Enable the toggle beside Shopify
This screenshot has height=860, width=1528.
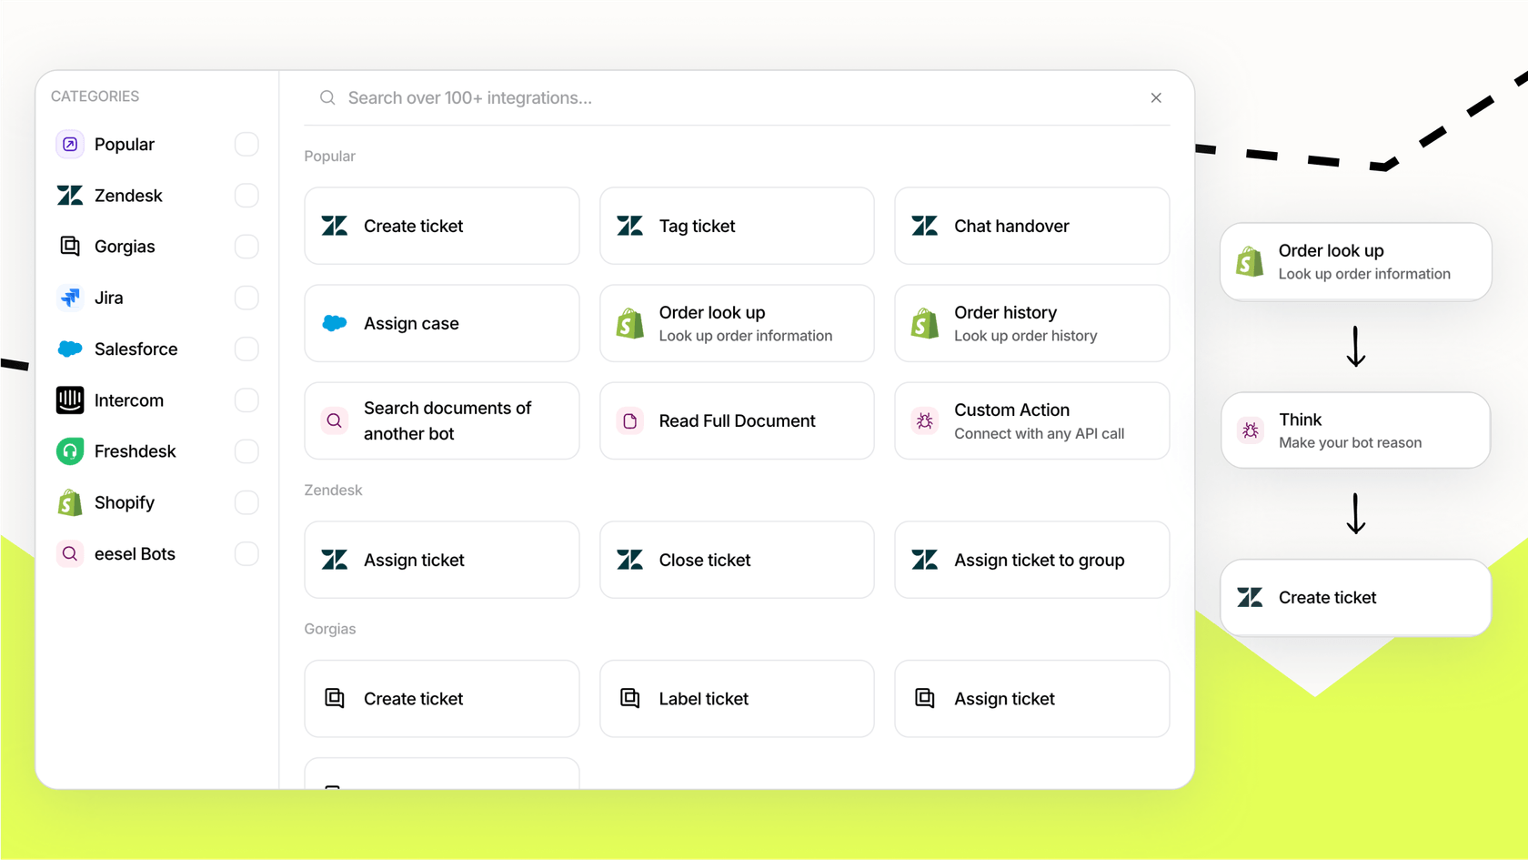(246, 501)
